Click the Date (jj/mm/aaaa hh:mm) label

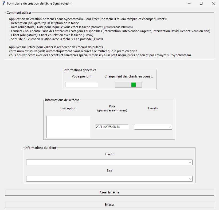(x=112, y=108)
